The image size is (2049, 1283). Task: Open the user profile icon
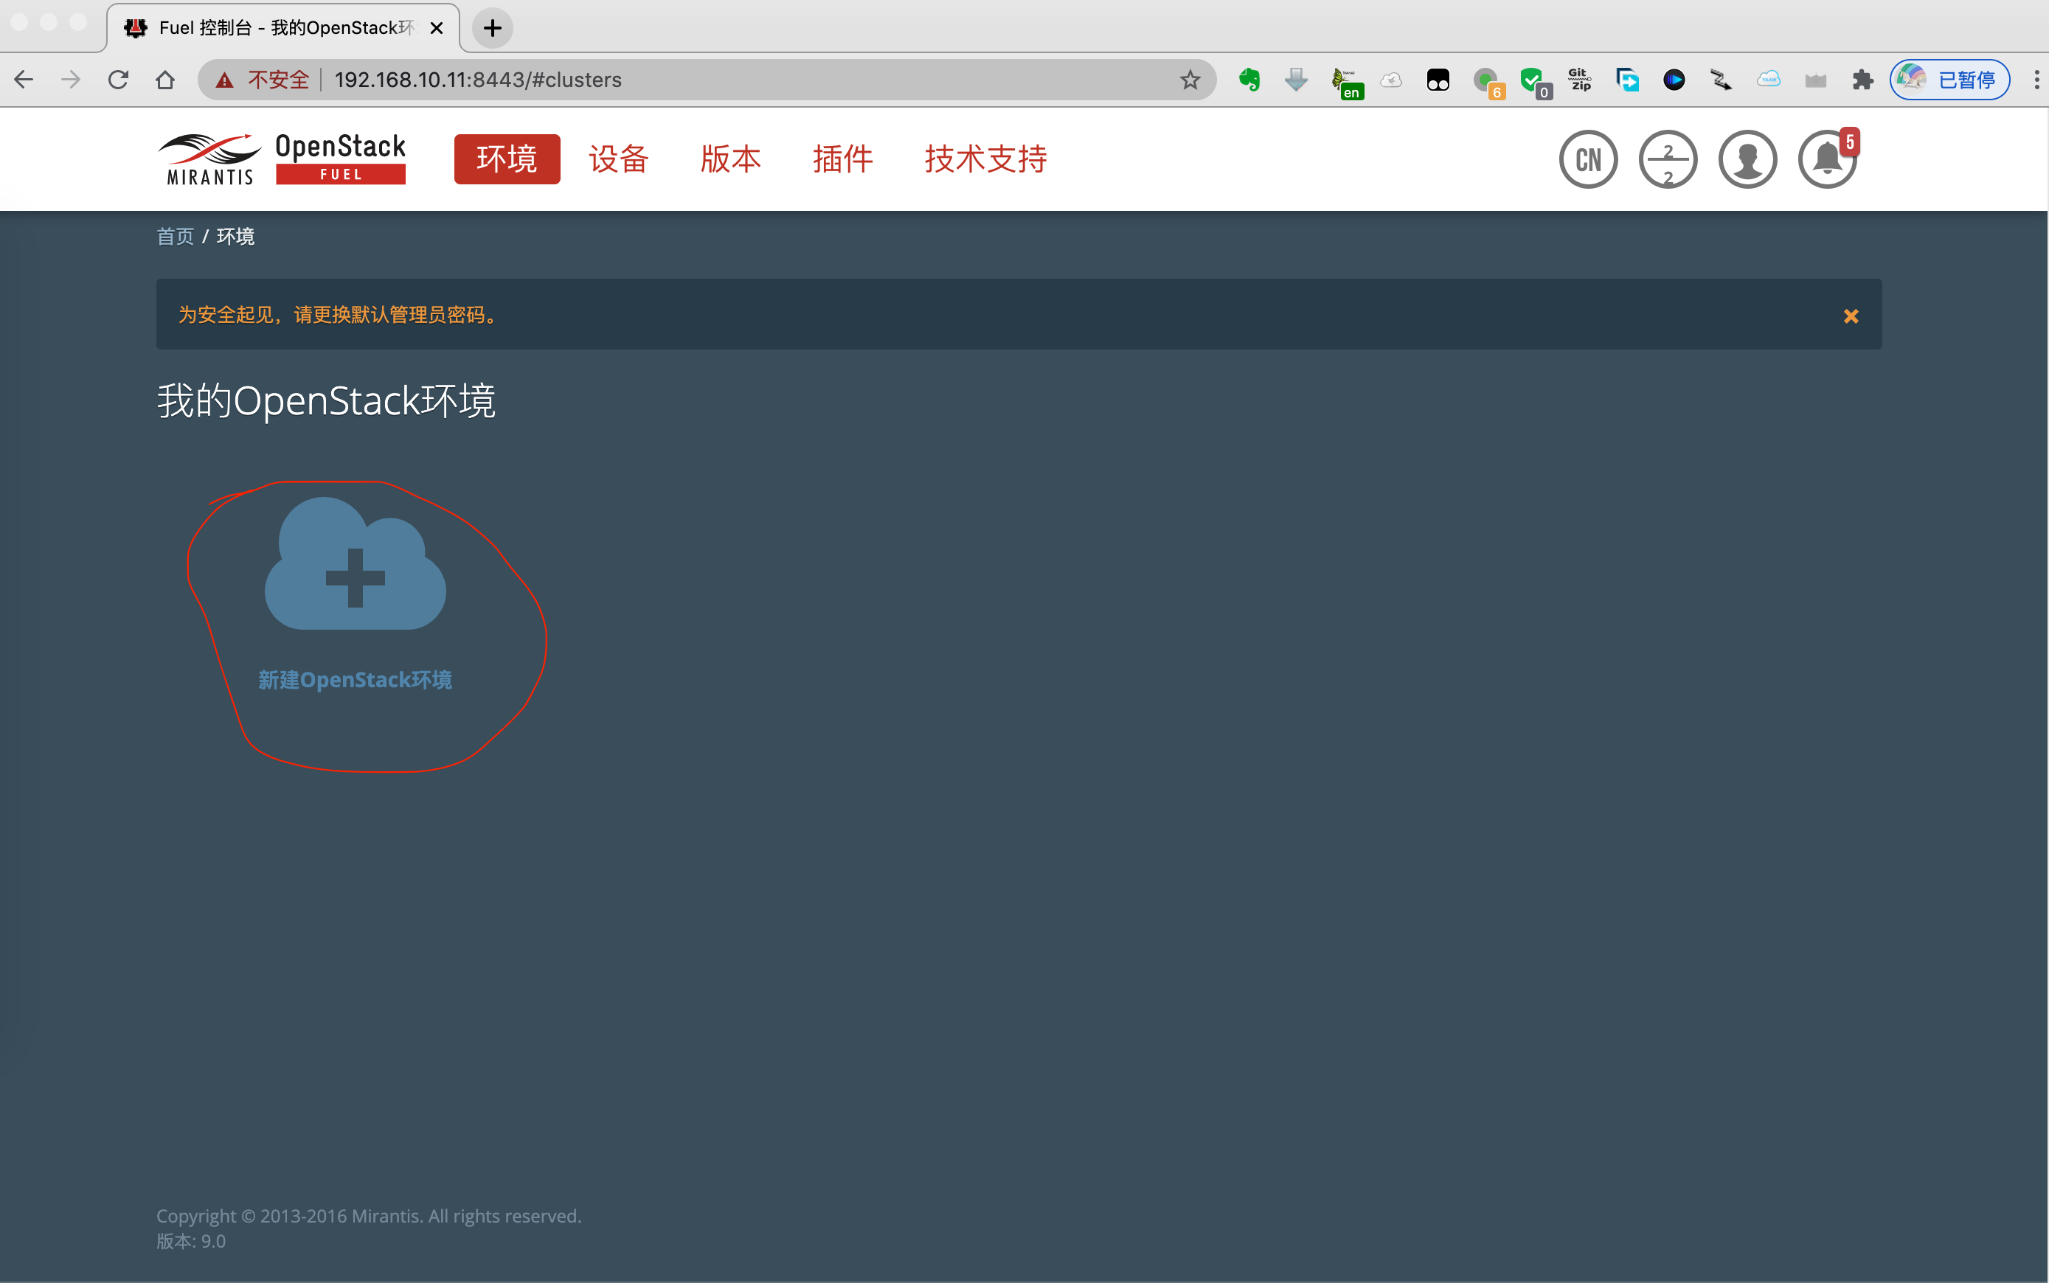tap(1747, 159)
